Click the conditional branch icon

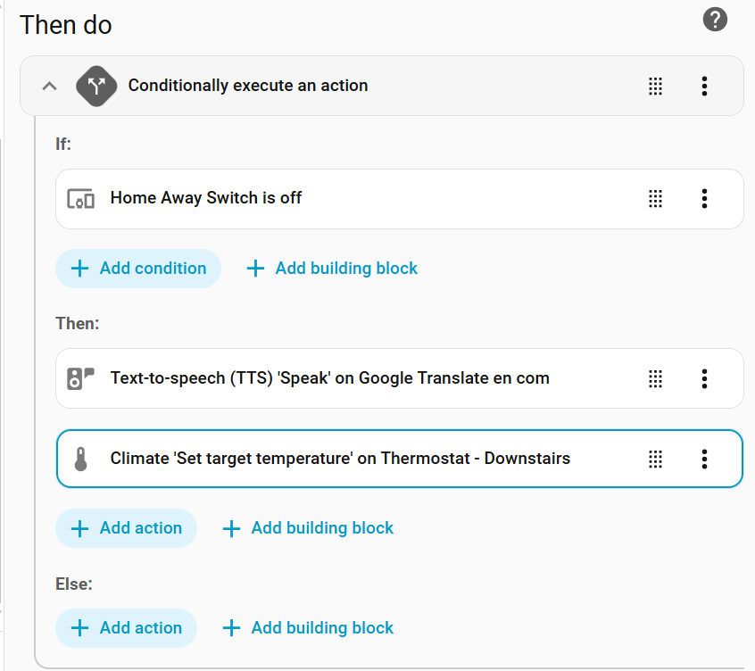96,86
